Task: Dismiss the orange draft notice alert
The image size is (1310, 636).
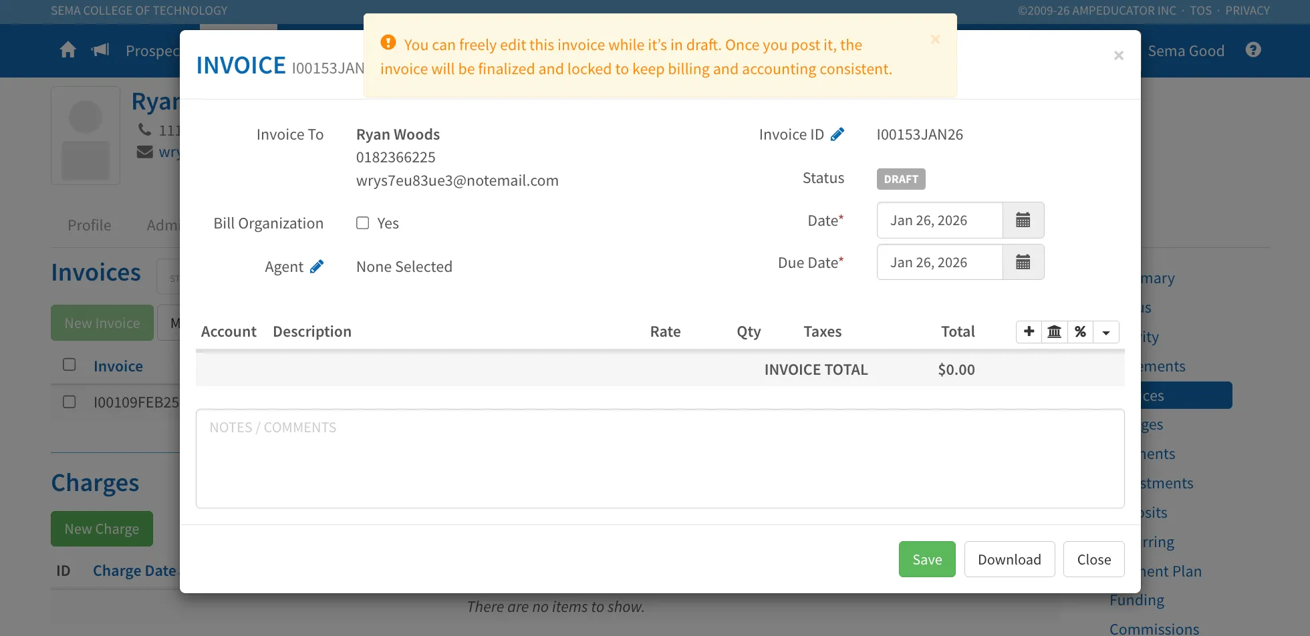Action: tap(935, 39)
